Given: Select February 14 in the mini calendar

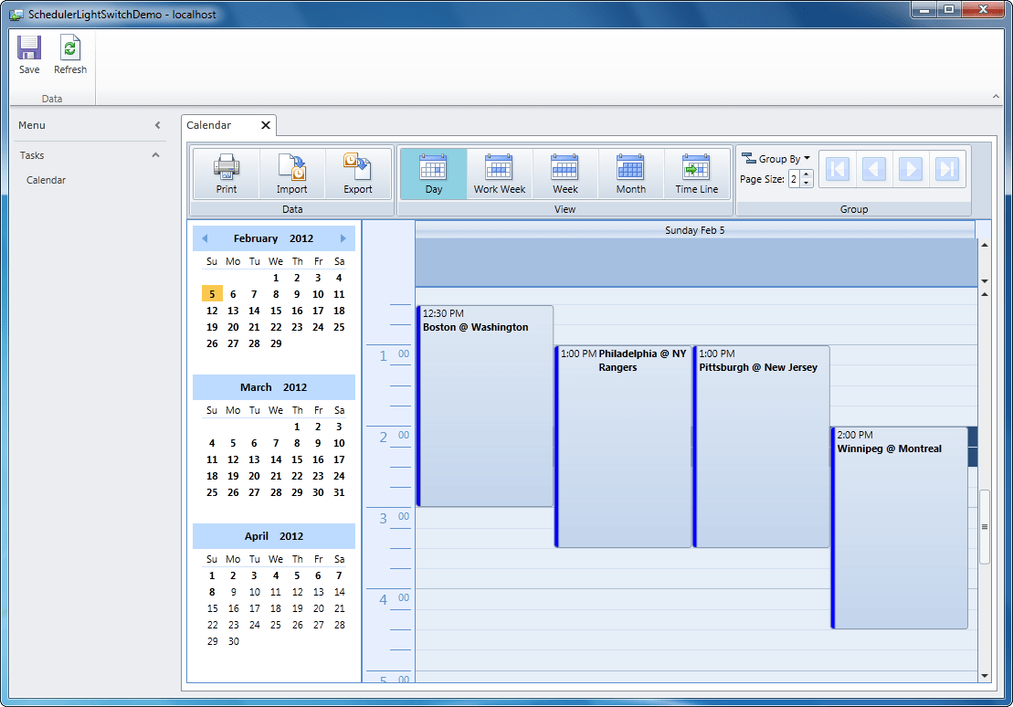Looking at the screenshot, I should 254,311.
